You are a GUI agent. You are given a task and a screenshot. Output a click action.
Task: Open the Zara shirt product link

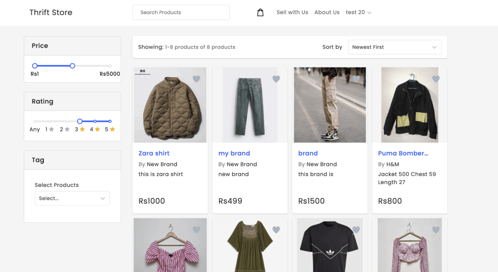point(154,153)
